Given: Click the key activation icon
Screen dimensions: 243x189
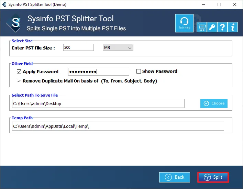Looking at the screenshot, I should click(x=212, y=27).
